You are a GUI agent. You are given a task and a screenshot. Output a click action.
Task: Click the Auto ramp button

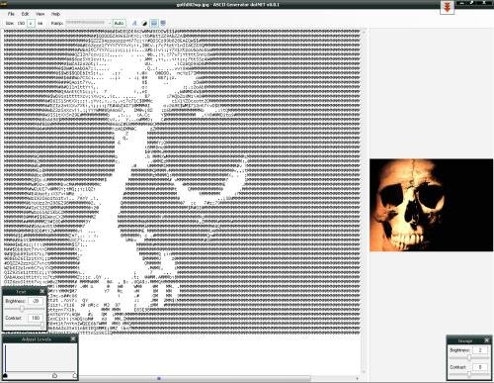[x=119, y=23]
